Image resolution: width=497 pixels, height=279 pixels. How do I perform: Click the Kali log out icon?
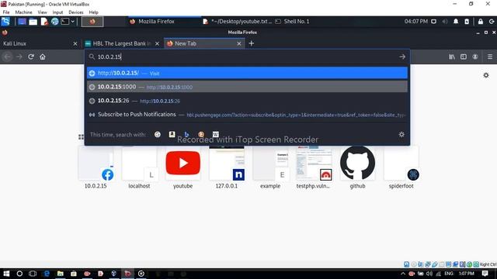click(x=492, y=22)
